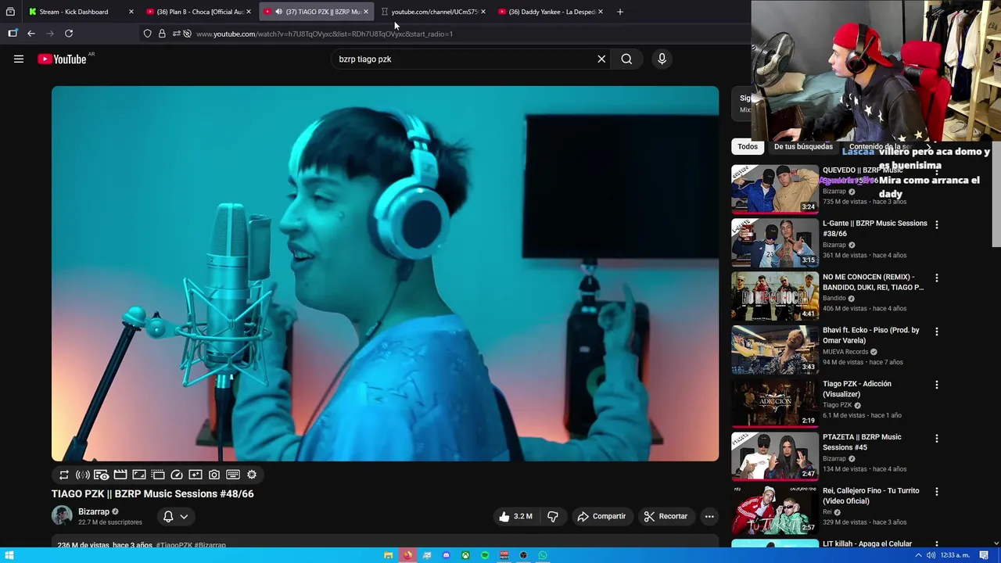Open Spotify from taskbar

485,555
